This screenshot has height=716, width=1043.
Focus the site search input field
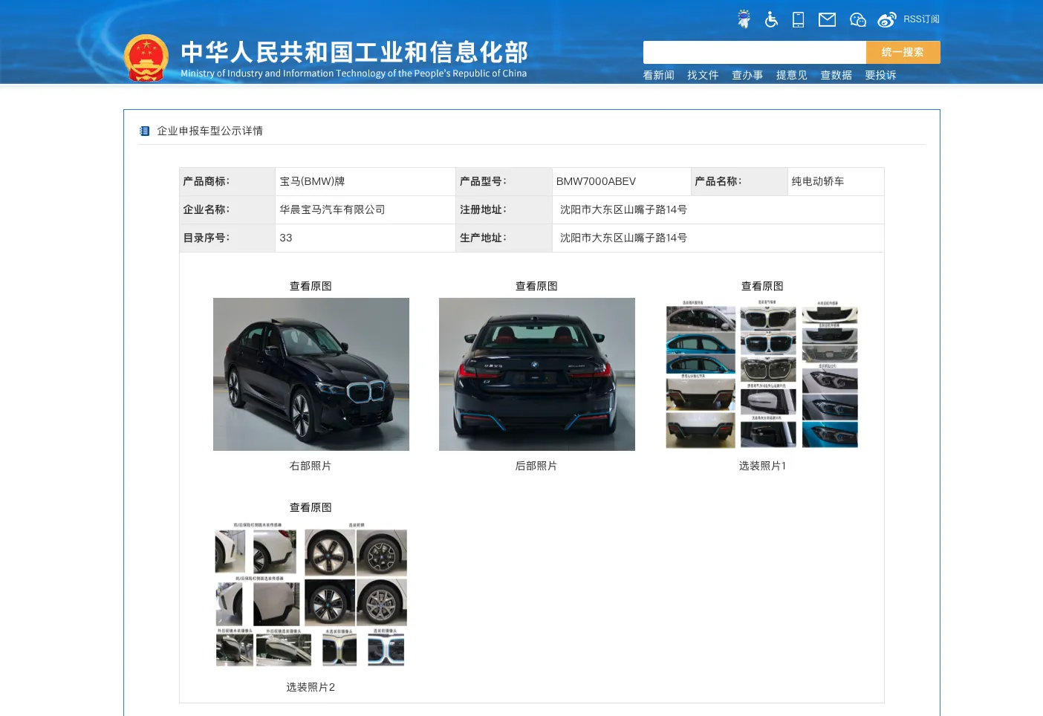click(x=754, y=52)
